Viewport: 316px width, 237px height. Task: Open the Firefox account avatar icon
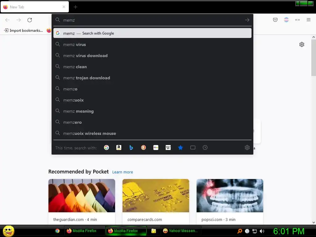[286, 20]
